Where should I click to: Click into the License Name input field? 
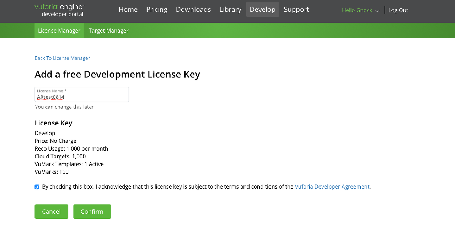coord(82,94)
